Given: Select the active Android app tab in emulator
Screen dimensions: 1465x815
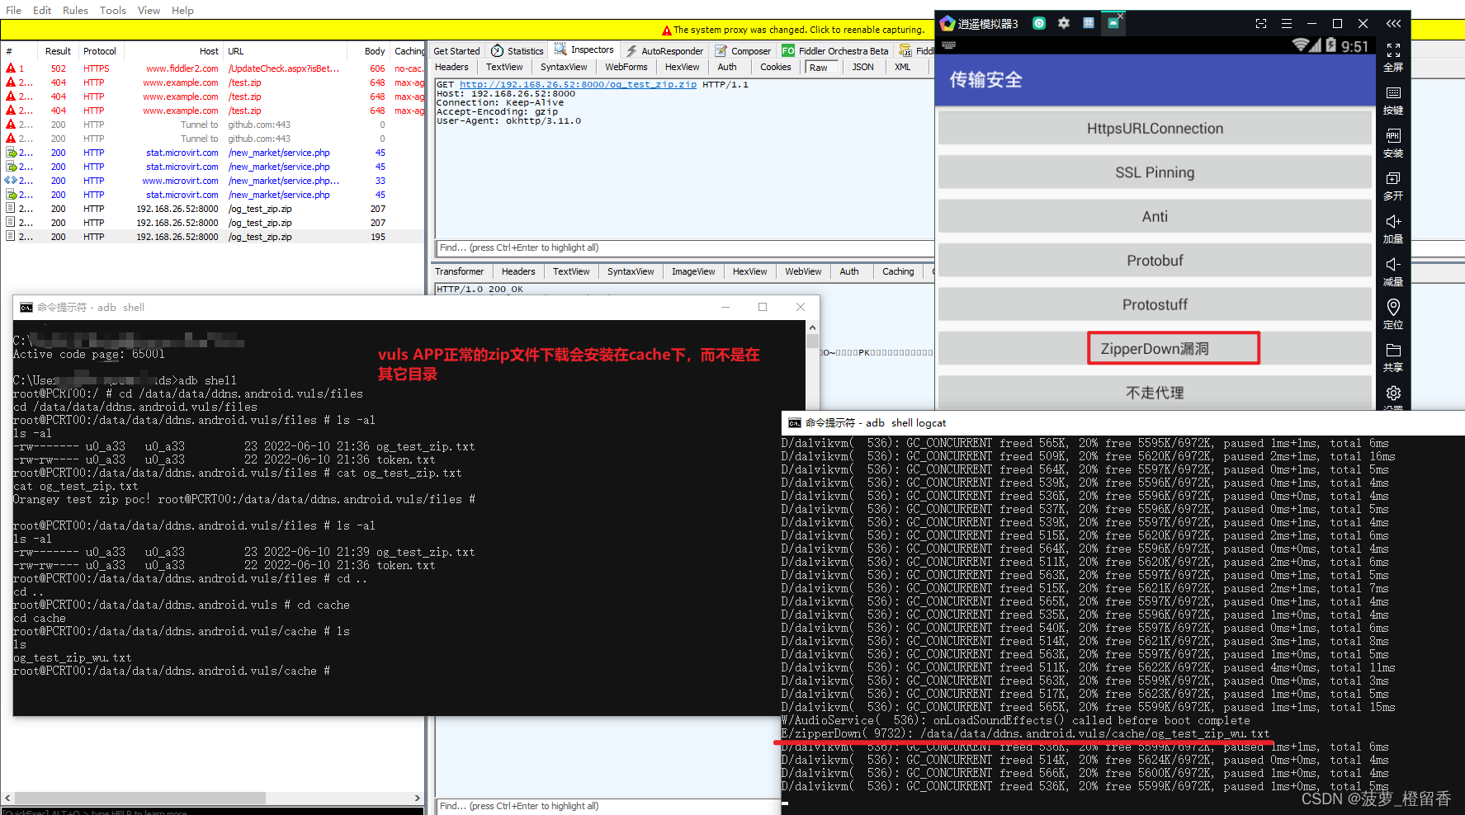Looking at the screenshot, I should tap(1113, 24).
